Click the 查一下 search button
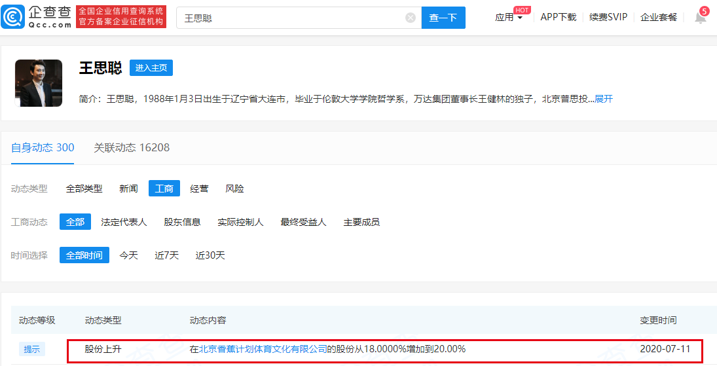Viewport: 717px width, 366px height. [x=443, y=18]
